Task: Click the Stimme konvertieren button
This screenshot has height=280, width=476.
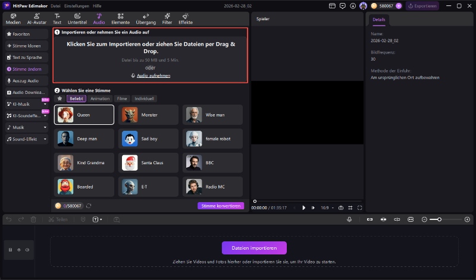Action: [x=221, y=206]
